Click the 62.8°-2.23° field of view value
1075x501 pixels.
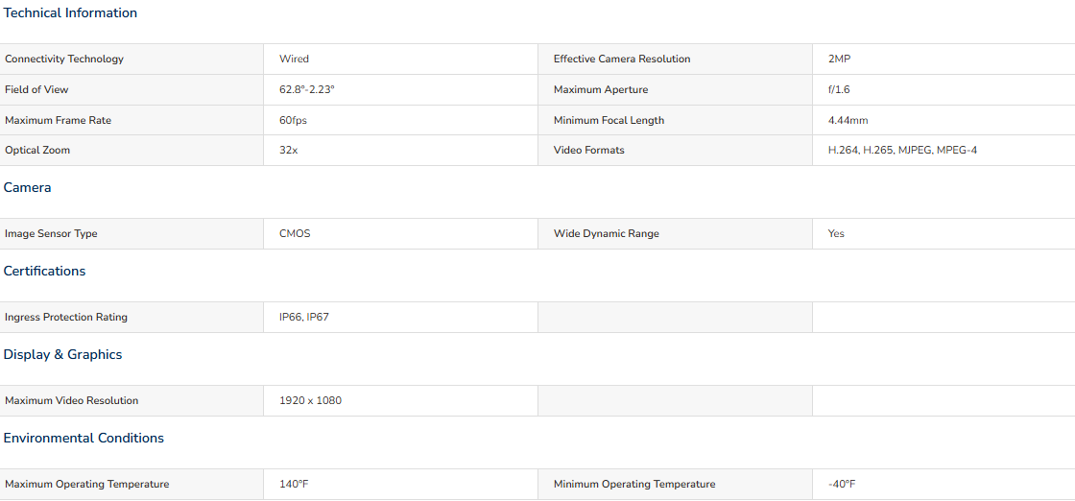tap(306, 90)
